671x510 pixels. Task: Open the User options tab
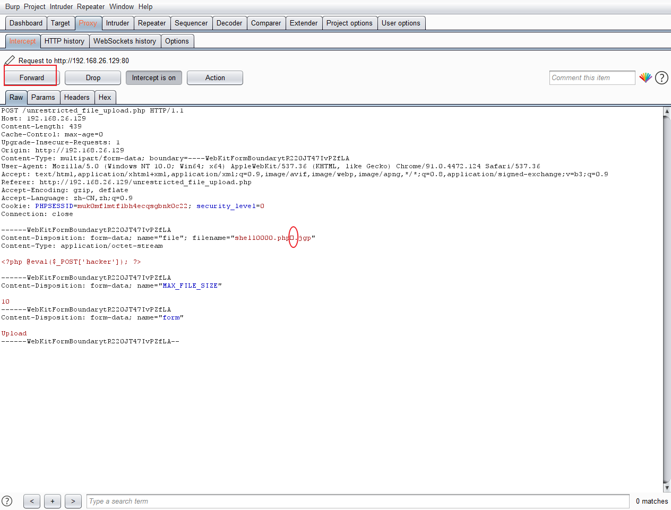pyautogui.click(x=401, y=23)
